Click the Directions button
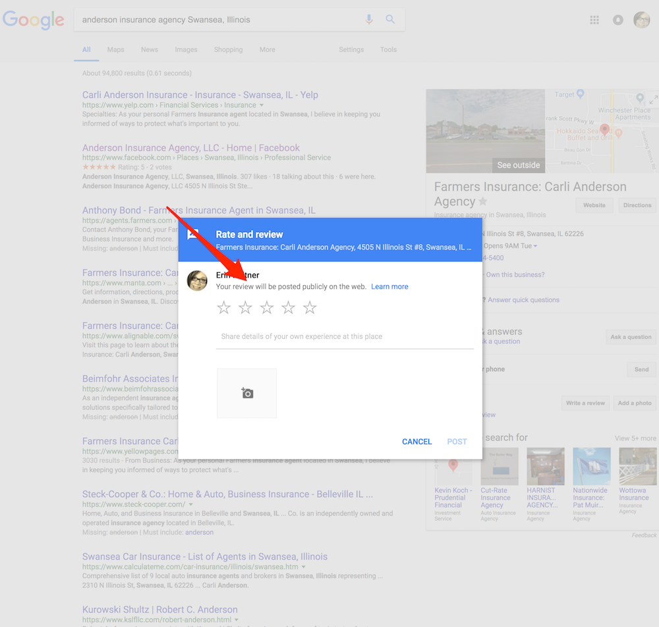 637,205
